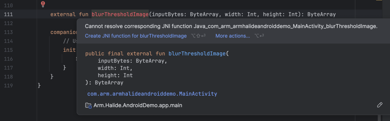This screenshot has height=121, width=390.
Task: Click line number 117 in gutter
Action: pos(9,68)
